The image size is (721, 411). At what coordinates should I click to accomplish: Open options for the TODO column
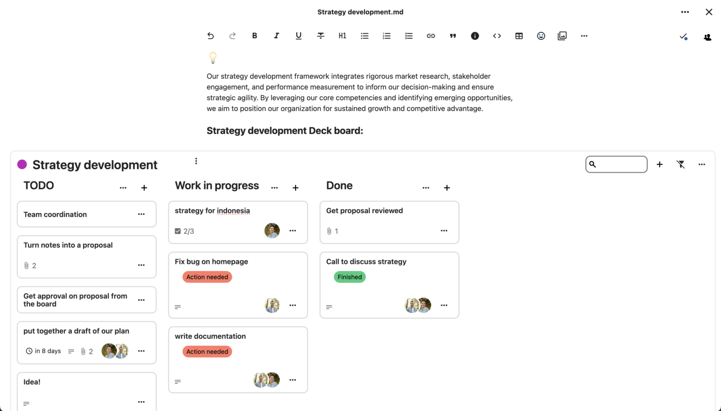[x=123, y=187]
